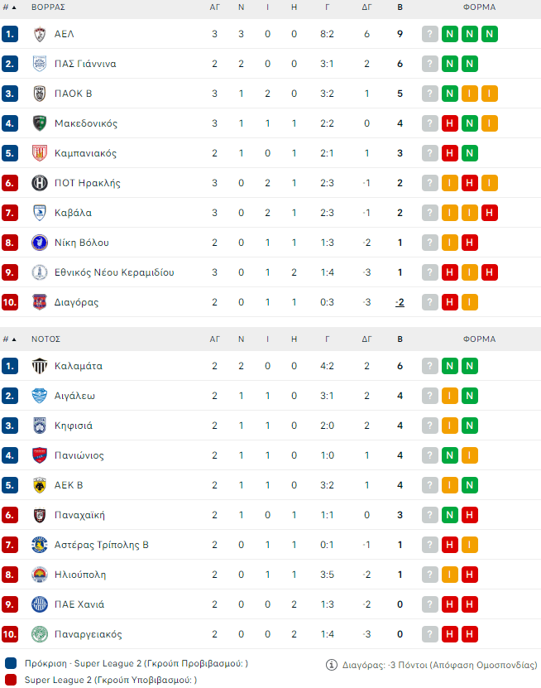Click the ΠΑΟΚ Β team logo
This screenshot has height=688, width=541.
(x=40, y=94)
